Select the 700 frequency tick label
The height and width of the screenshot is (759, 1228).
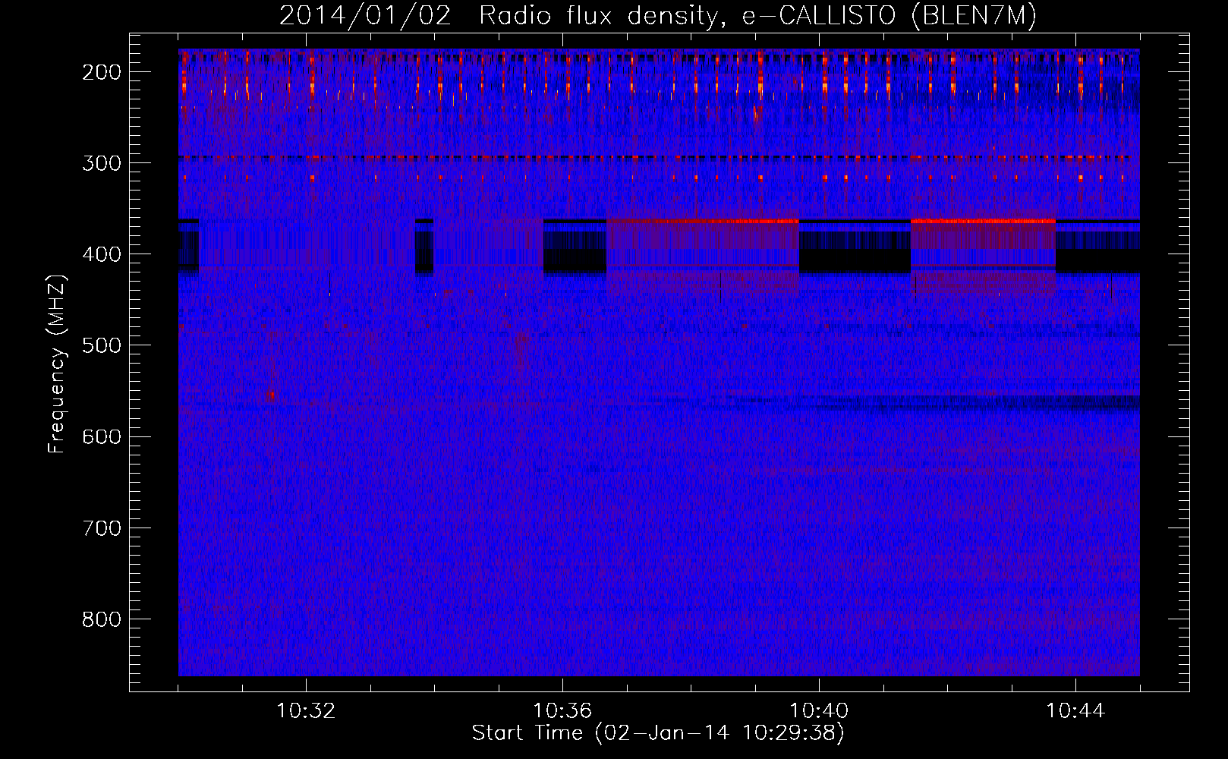tap(102, 528)
